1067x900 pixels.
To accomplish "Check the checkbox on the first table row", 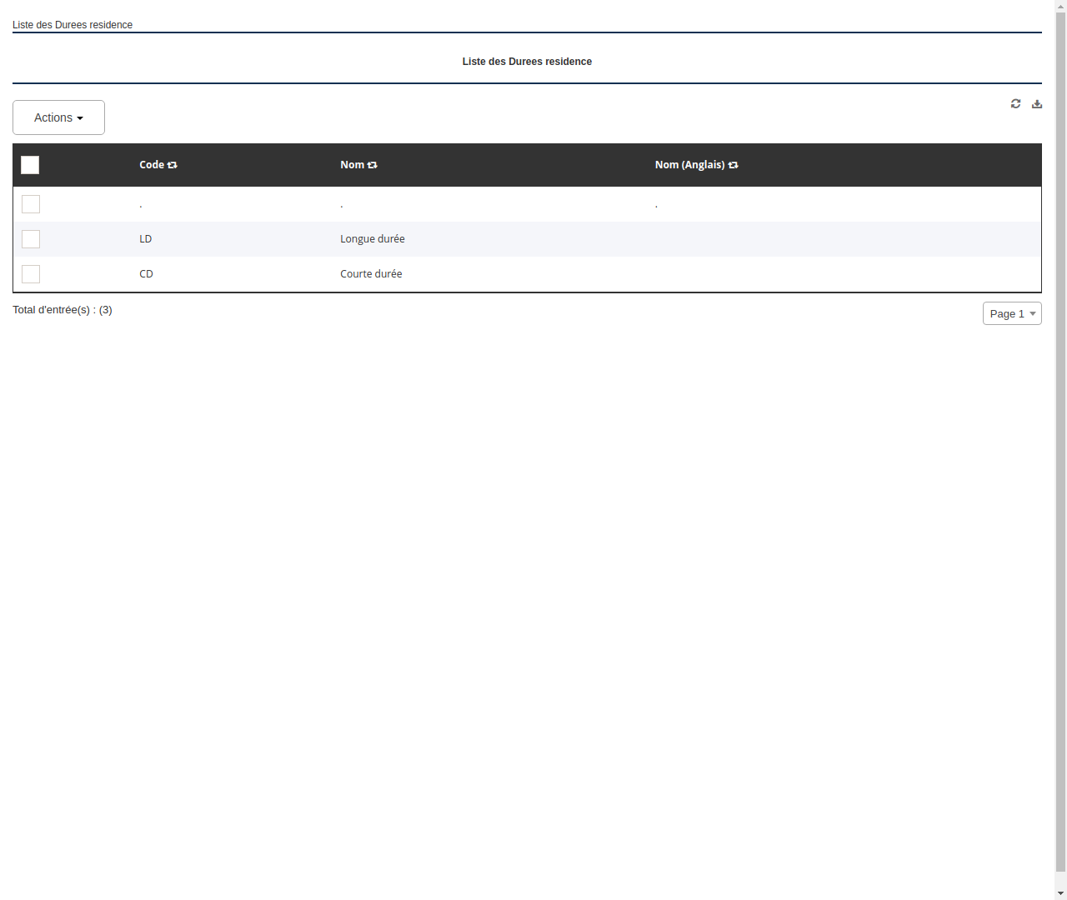I will tap(31, 203).
